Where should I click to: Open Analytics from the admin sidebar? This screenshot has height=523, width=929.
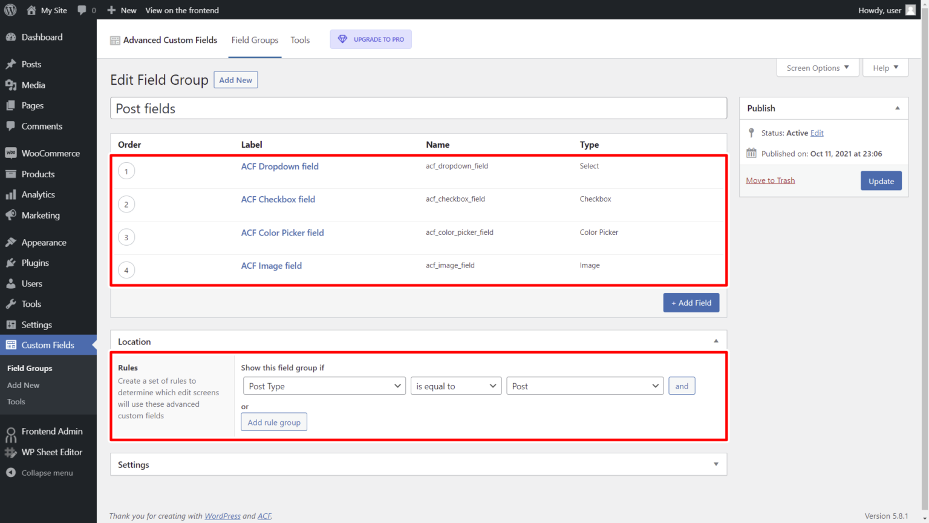(12, 194)
